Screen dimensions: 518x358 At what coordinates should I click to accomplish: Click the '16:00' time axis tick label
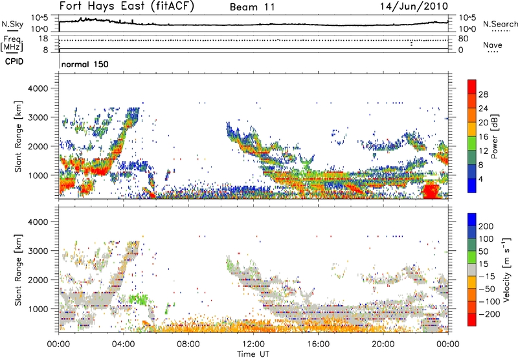click(x=318, y=344)
